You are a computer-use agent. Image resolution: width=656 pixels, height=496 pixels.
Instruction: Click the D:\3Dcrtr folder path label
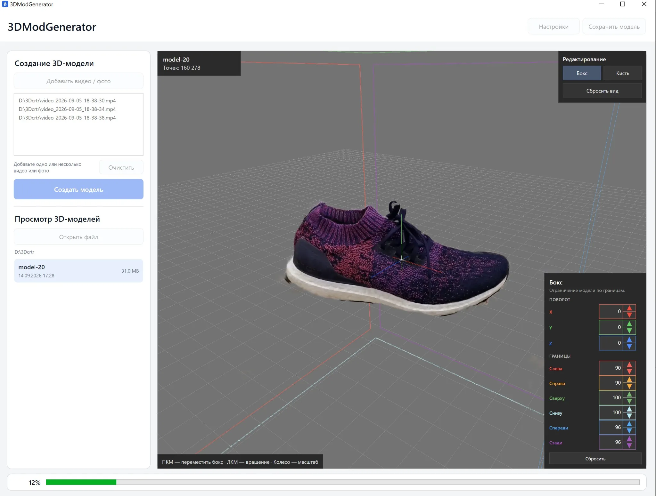[24, 252]
